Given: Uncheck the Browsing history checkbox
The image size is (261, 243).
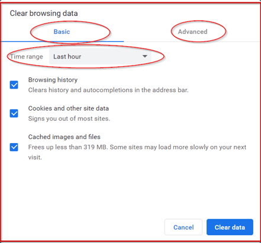Looking at the screenshot, I should click(x=14, y=85).
